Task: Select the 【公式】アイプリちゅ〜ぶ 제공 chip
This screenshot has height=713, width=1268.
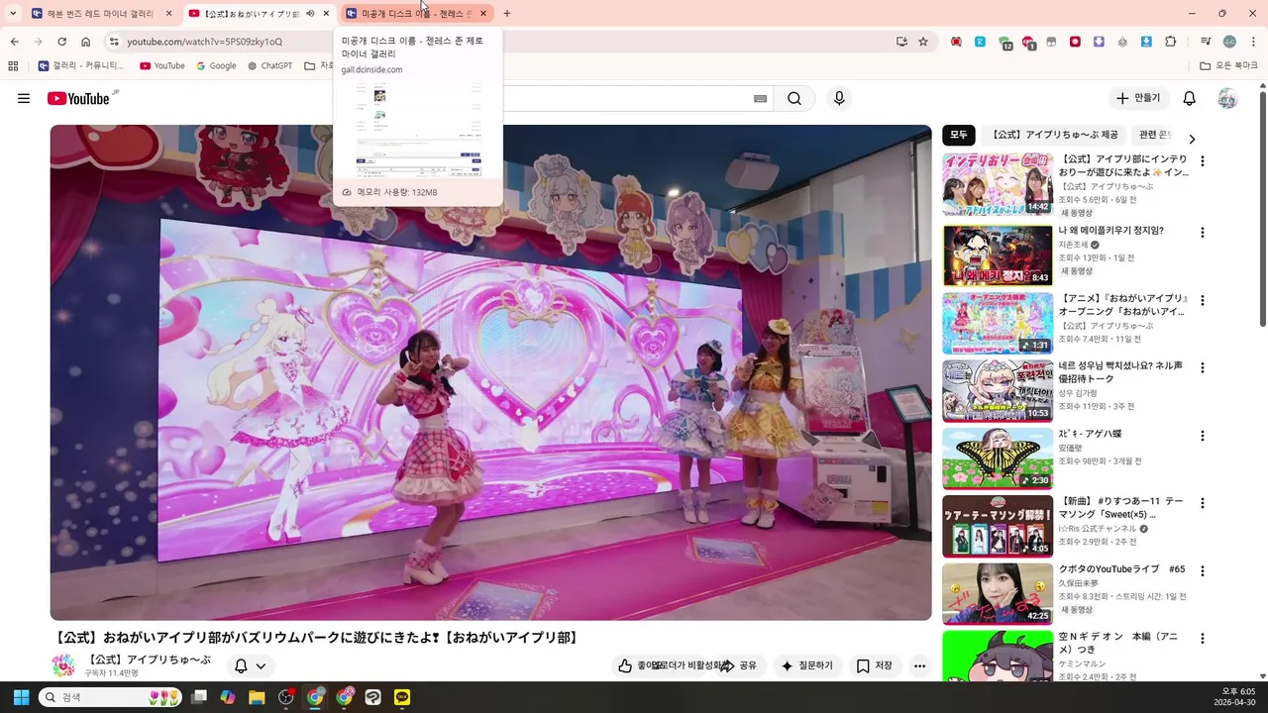Action: click(1054, 135)
